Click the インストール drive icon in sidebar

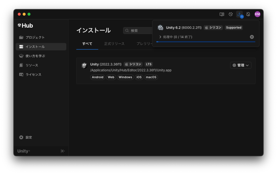(x=21, y=47)
